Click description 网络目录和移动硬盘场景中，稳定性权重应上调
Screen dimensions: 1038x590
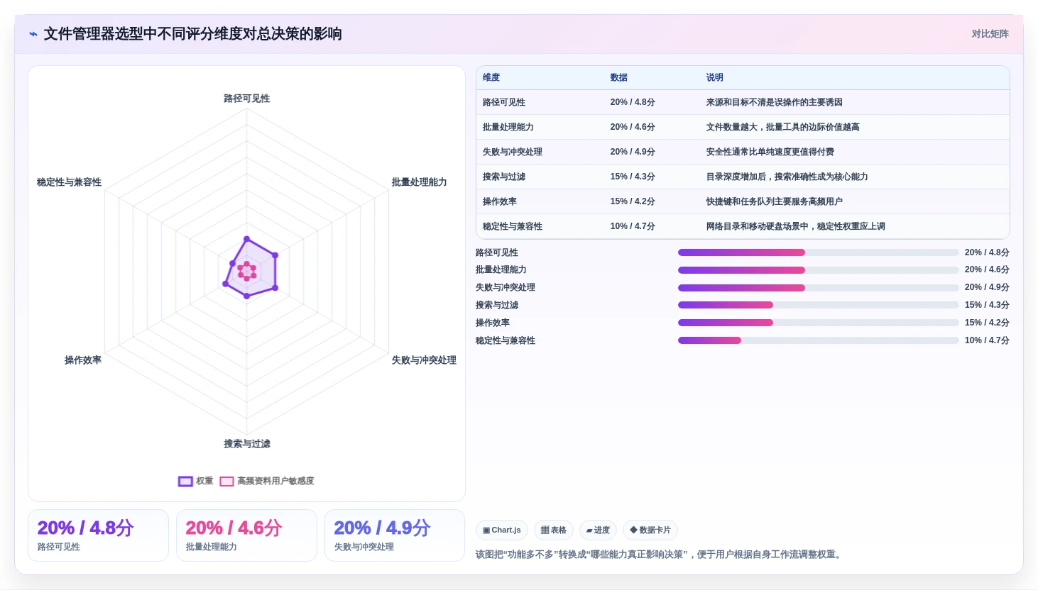[796, 226]
